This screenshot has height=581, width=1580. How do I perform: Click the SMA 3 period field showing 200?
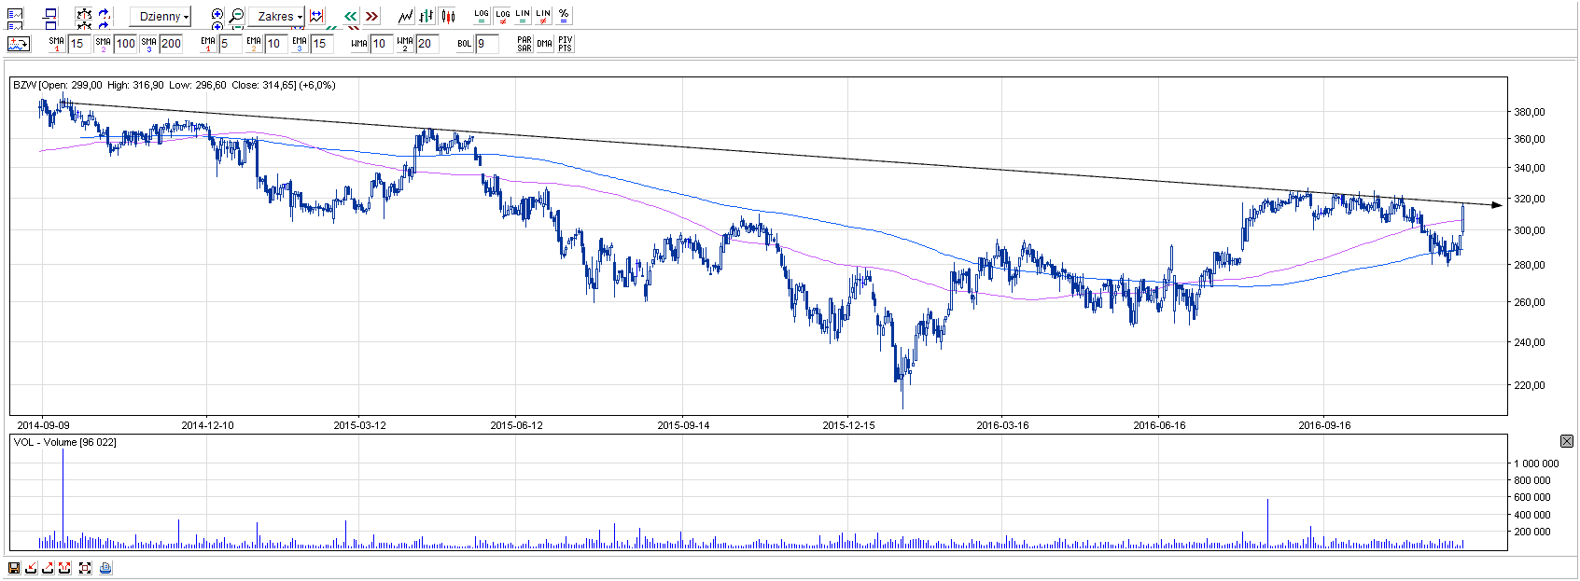pos(172,44)
